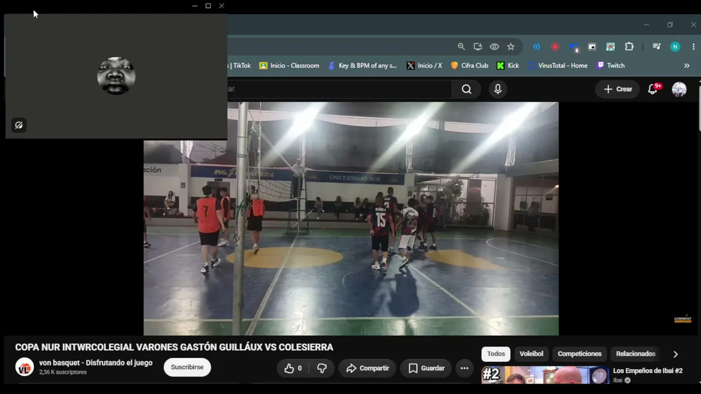This screenshot has height=394, width=701.
Task: Click the zoom magnifier icon in address bar
Action: click(461, 47)
